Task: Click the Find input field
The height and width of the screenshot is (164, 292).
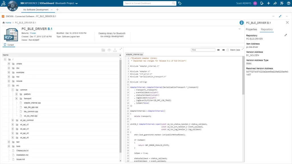Action: pyautogui.click(x=203, y=50)
